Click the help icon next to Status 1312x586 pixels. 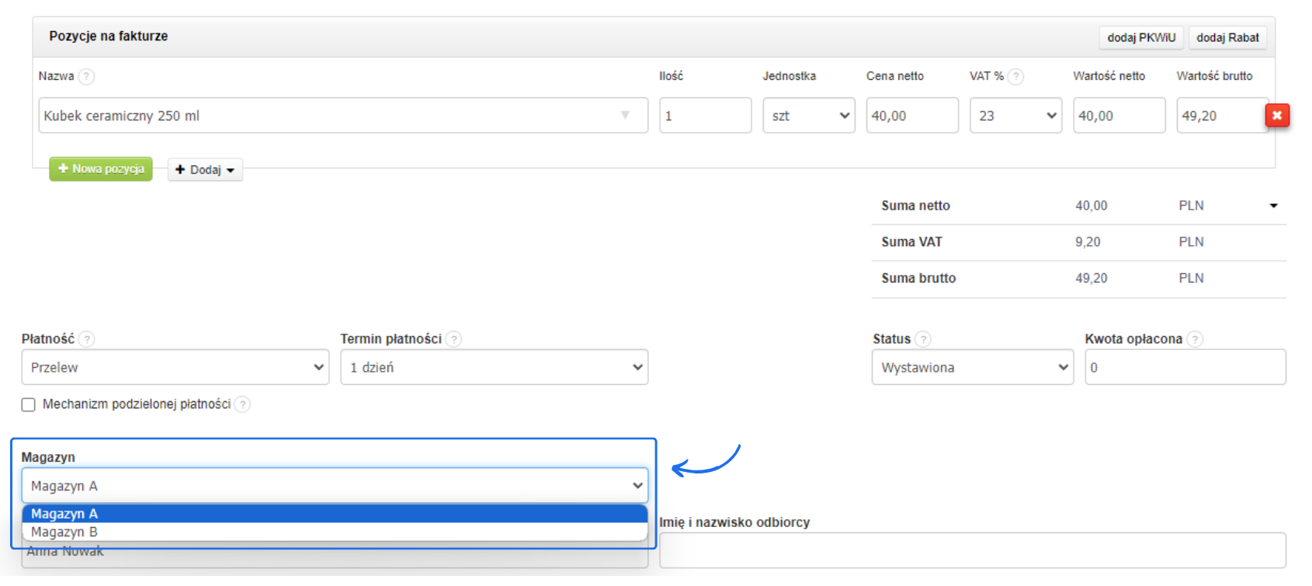click(x=922, y=339)
